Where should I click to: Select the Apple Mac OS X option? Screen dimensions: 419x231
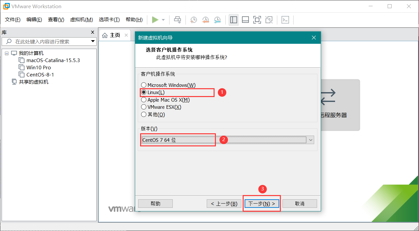[x=144, y=100]
